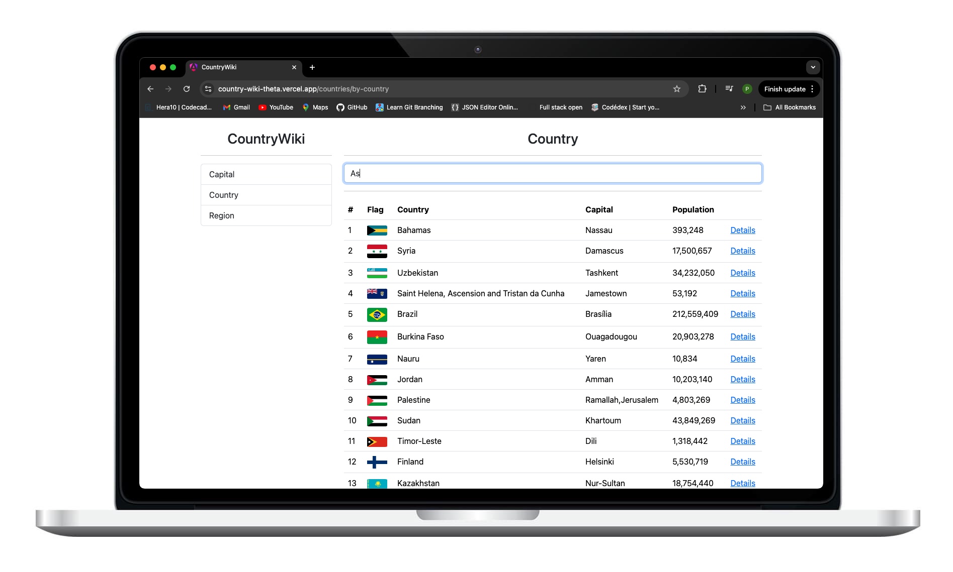Image resolution: width=953 pixels, height=572 pixels.
Task: Click the CountryWiki heading
Action: click(266, 139)
